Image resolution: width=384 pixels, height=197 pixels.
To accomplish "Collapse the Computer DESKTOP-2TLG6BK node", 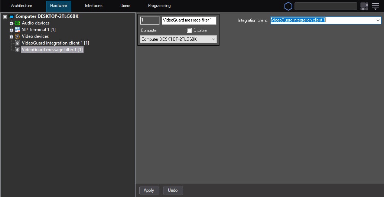I will click(5, 17).
